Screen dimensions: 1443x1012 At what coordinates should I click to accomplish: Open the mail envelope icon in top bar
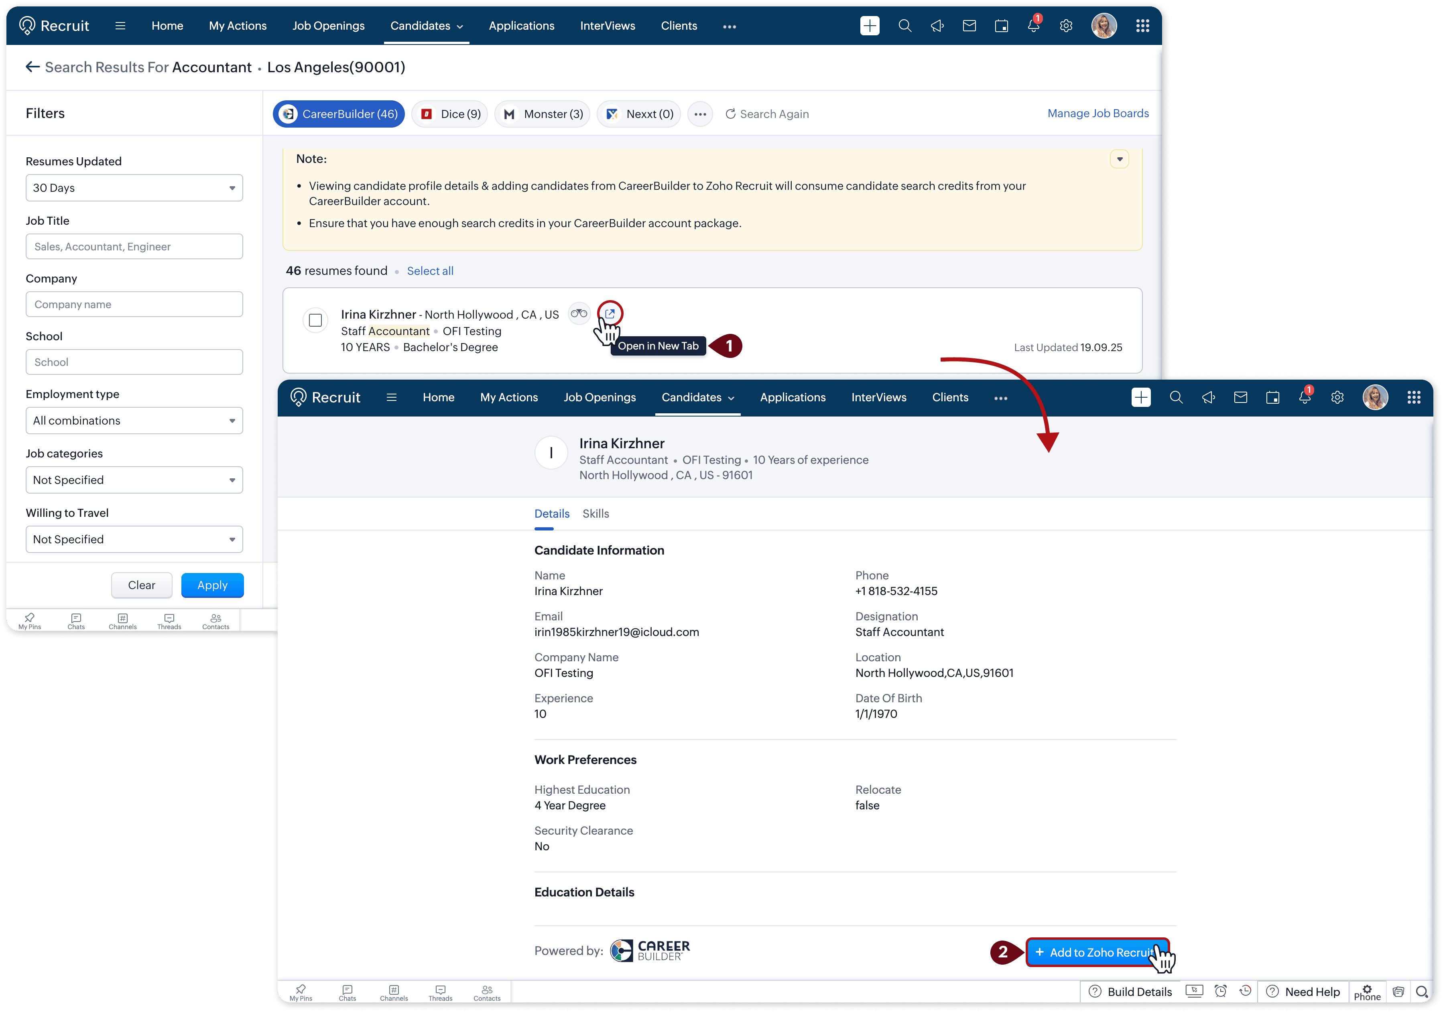tap(969, 26)
